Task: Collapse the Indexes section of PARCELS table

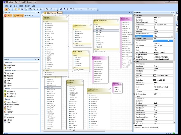Action: (44, 70)
